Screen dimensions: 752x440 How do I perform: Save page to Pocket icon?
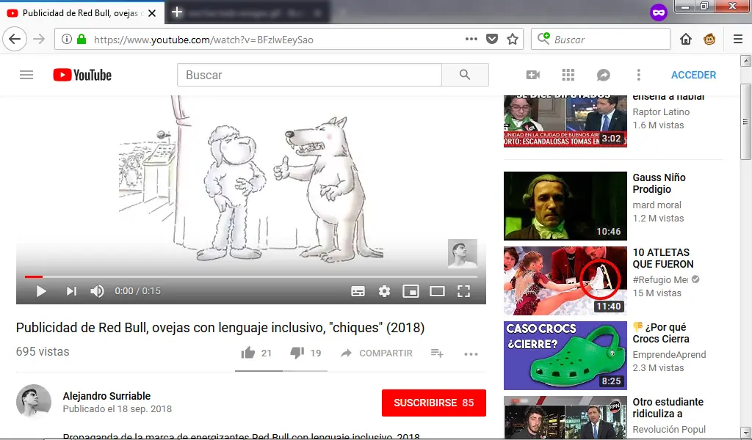click(x=492, y=40)
